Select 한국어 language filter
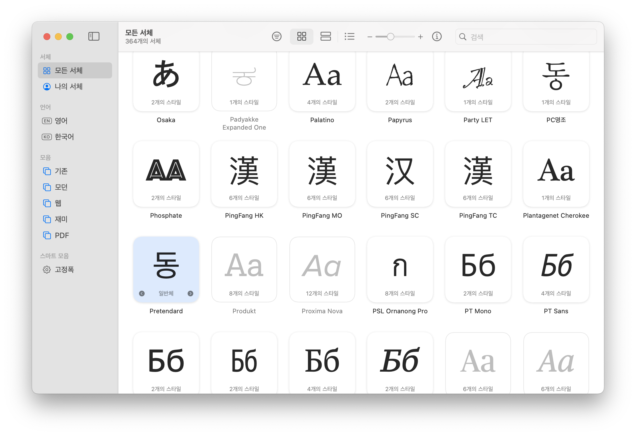Screen dimensions: 636x436 coord(75,137)
